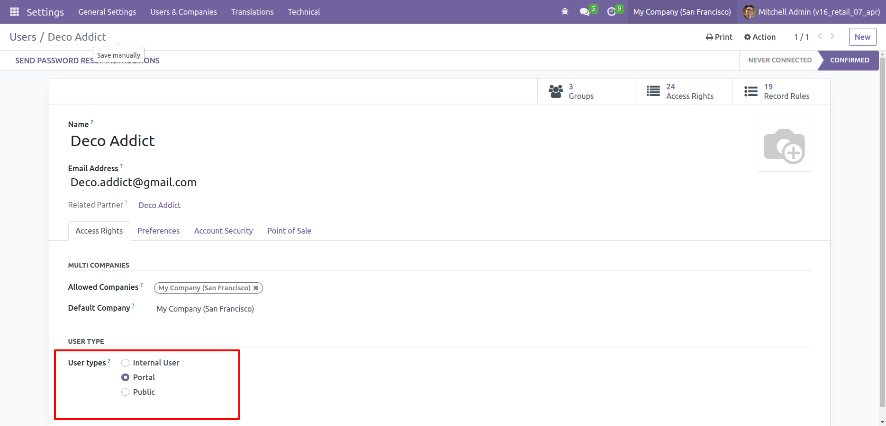This screenshot has width=886, height=426.
Task: Click the New button
Action: pyautogui.click(x=862, y=37)
